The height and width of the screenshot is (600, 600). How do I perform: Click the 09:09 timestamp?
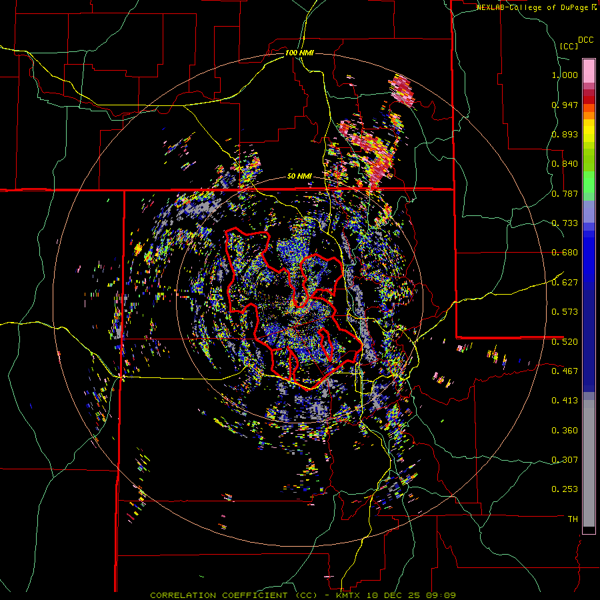pos(440,595)
